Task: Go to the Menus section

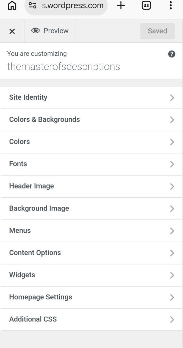Action: (x=91, y=231)
